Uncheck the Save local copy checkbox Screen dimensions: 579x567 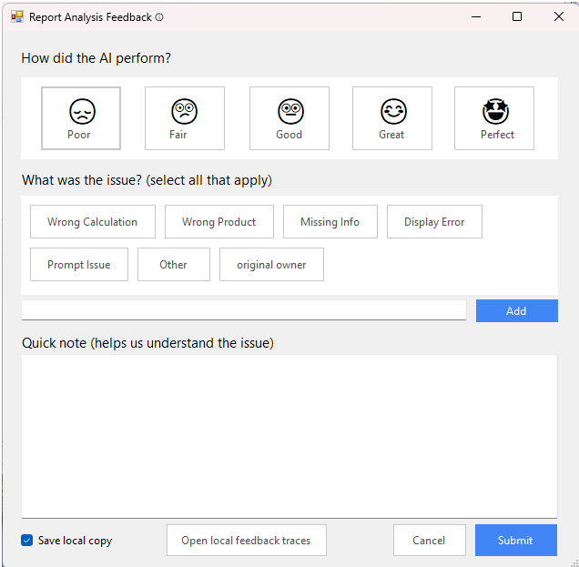pos(27,541)
